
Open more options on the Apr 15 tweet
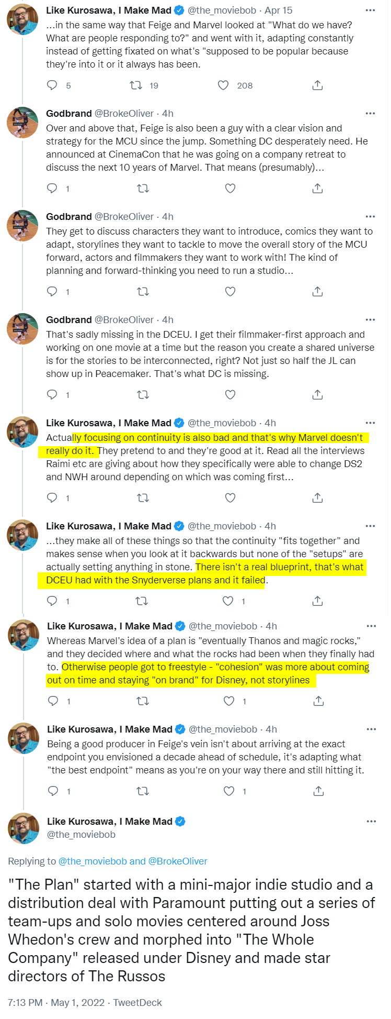pyautogui.click(x=370, y=10)
